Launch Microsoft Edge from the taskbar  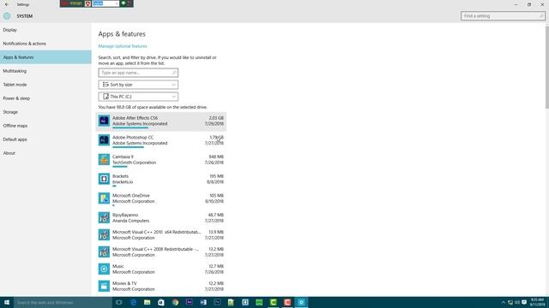coord(133,302)
